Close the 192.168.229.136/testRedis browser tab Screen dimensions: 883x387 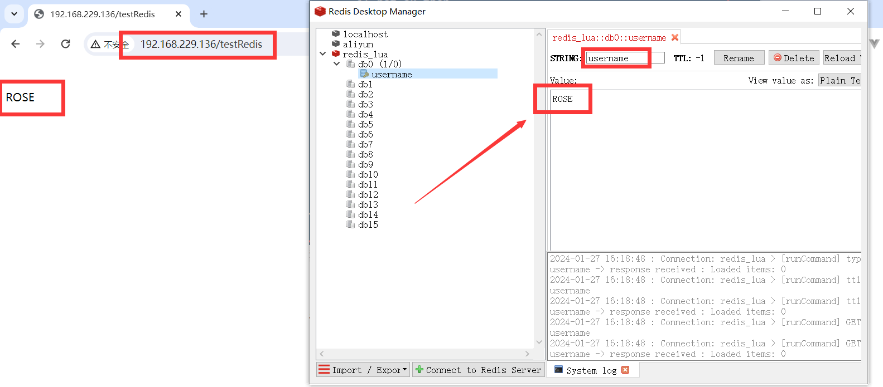click(x=178, y=14)
